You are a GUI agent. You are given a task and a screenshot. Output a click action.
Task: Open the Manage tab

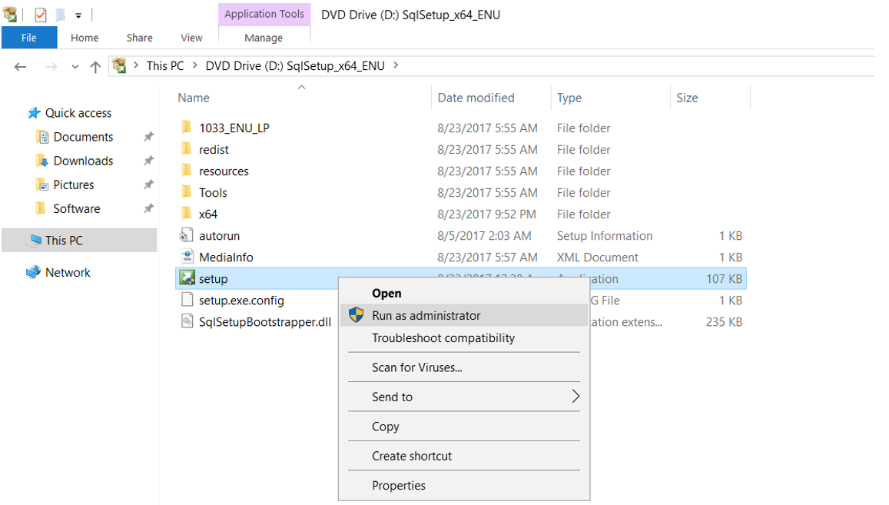click(x=264, y=38)
